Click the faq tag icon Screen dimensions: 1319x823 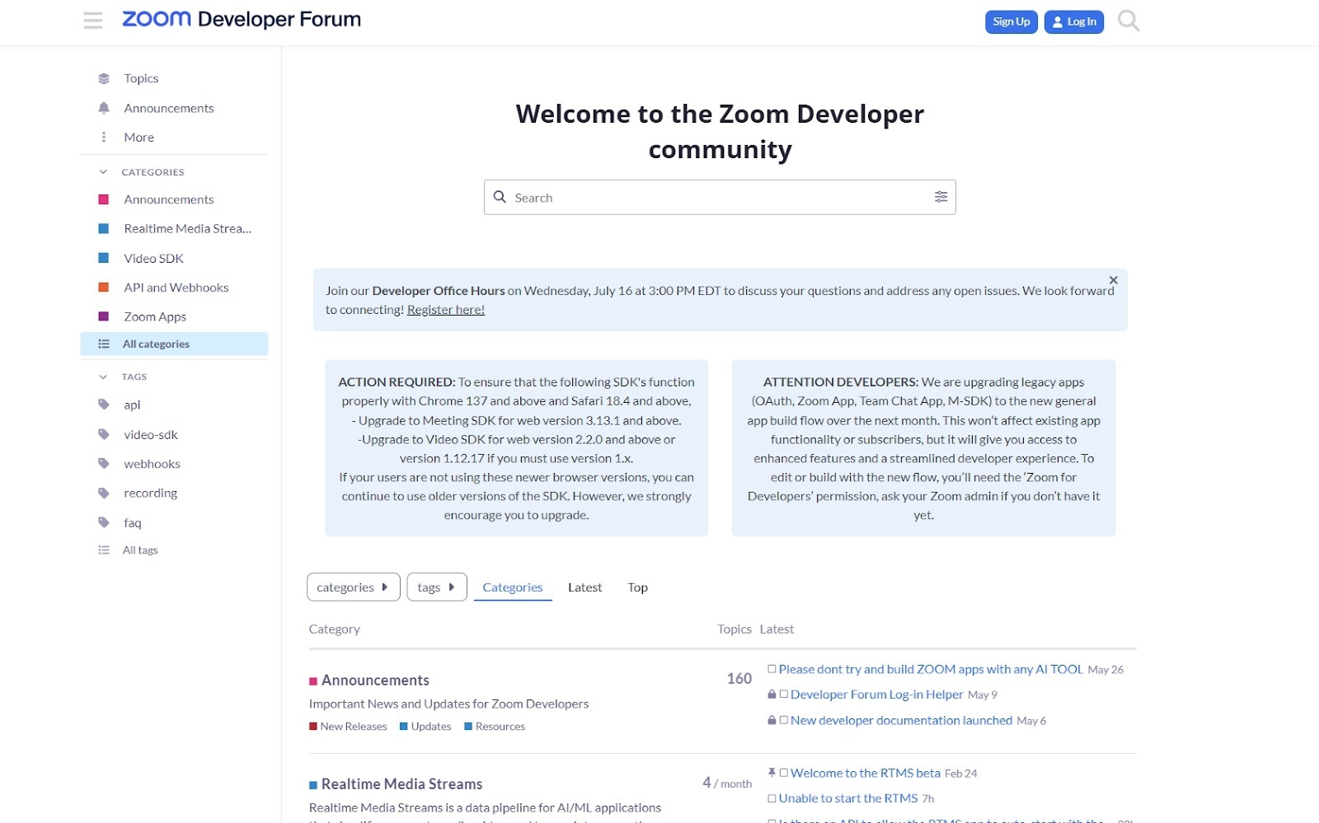pos(104,522)
